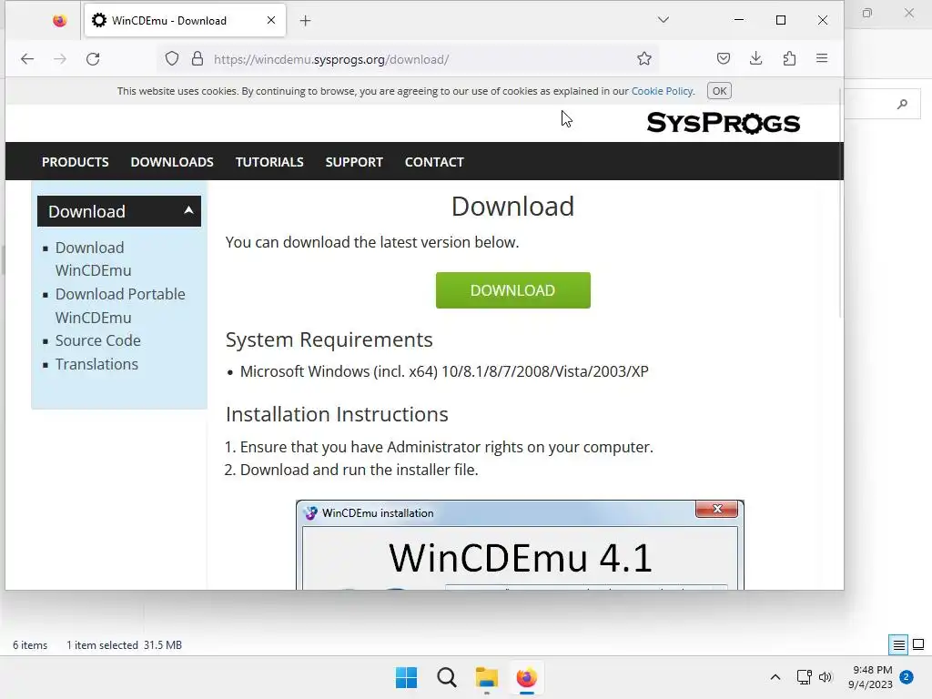Image resolution: width=932 pixels, height=699 pixels.
Task: Click the page vertical scrollbar
Action: (840, 202)
